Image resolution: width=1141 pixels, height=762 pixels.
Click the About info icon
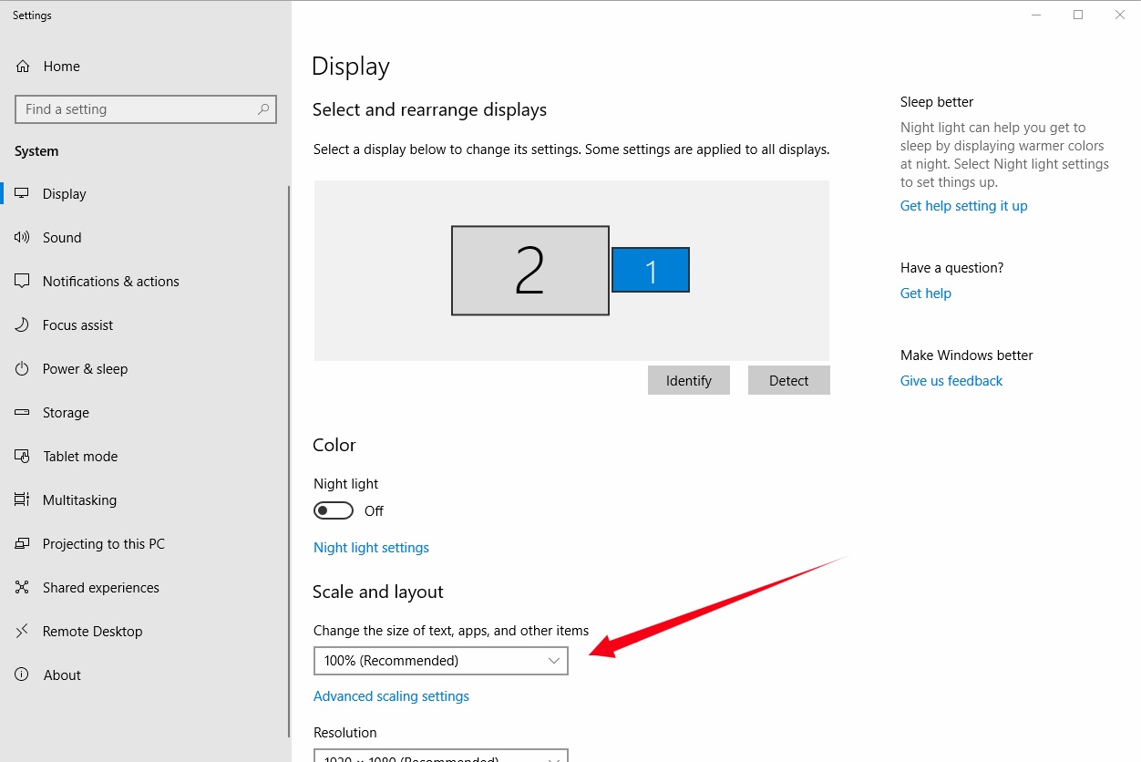pyautogui.click(x=23, y=675)
